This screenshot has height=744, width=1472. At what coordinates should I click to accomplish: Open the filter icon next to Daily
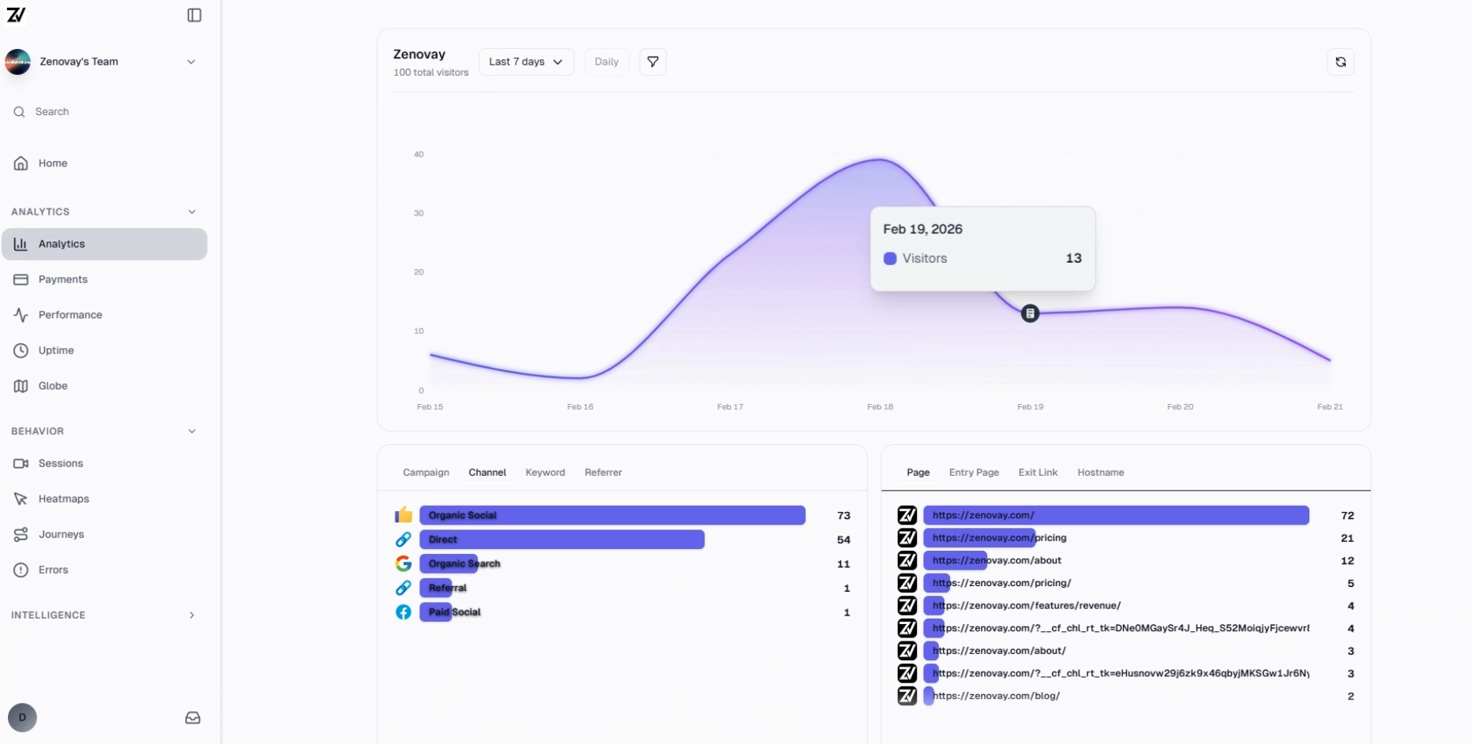(652, 62)
